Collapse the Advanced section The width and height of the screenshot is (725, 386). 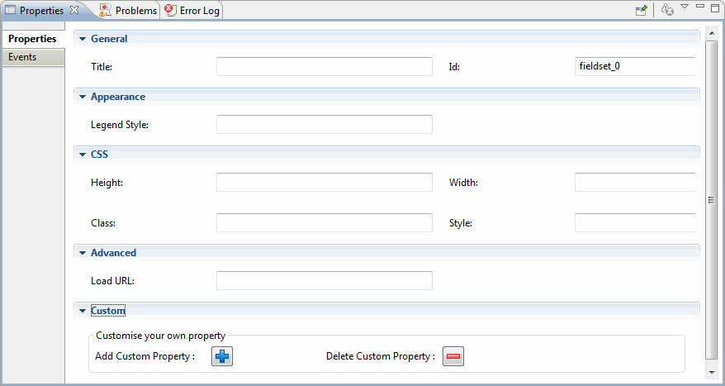(83, 253)
